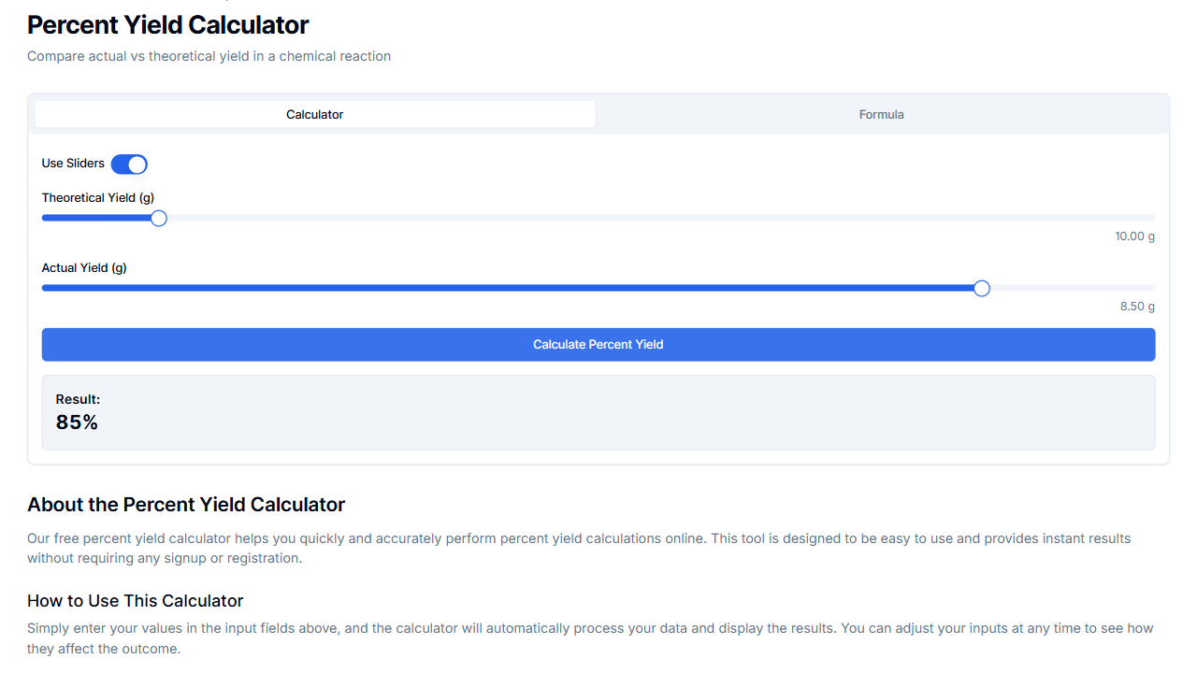Click the Theoretical Yield (g) label
Screen dimensions: 1197x673
[x=97, y=197]
